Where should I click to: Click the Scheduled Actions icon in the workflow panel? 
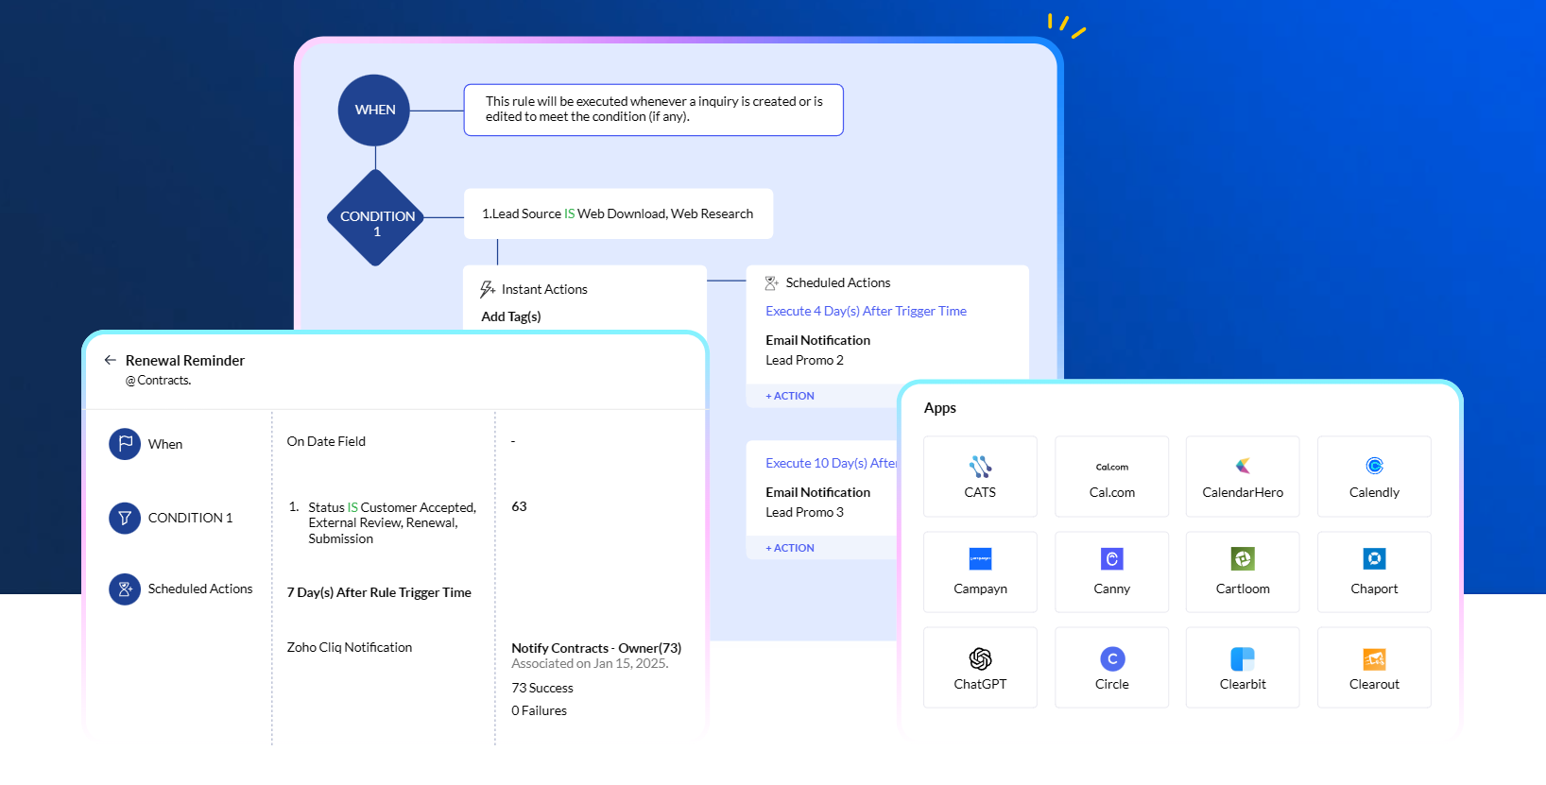[x=772, y=282]
